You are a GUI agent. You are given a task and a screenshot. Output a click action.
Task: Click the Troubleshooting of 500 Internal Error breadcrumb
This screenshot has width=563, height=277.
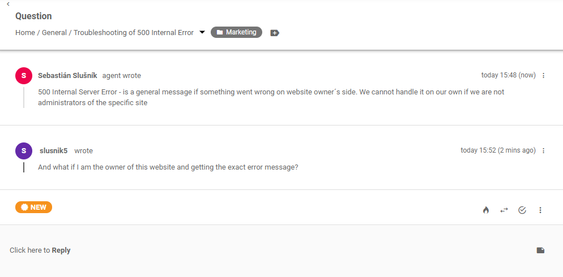[x=134, y=33]
